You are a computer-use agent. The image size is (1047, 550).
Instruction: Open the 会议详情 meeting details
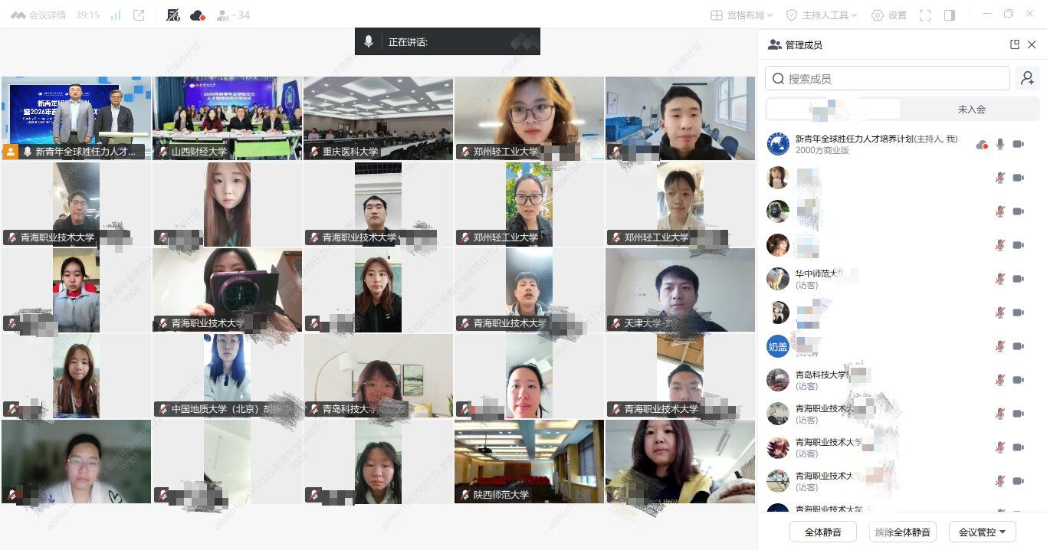point(38,15)
